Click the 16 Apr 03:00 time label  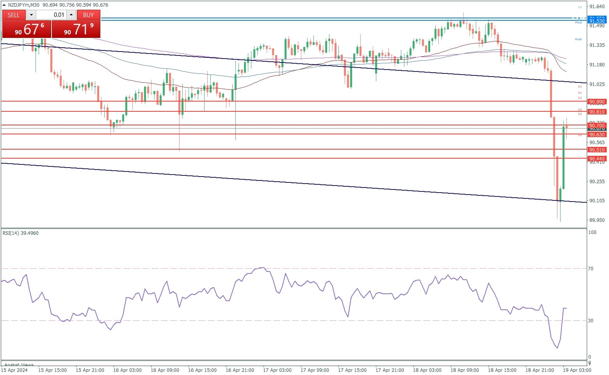click(x=127, y=370)
